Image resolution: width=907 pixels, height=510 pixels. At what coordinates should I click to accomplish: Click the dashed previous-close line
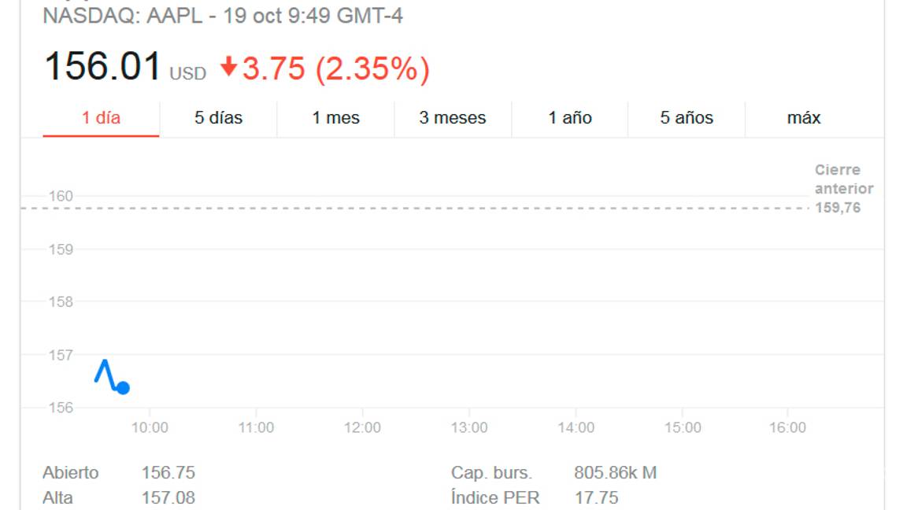[433, 209]
